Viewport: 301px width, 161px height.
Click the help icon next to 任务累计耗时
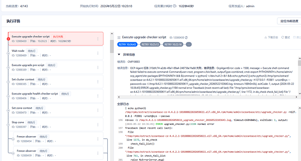coord(174,6)
